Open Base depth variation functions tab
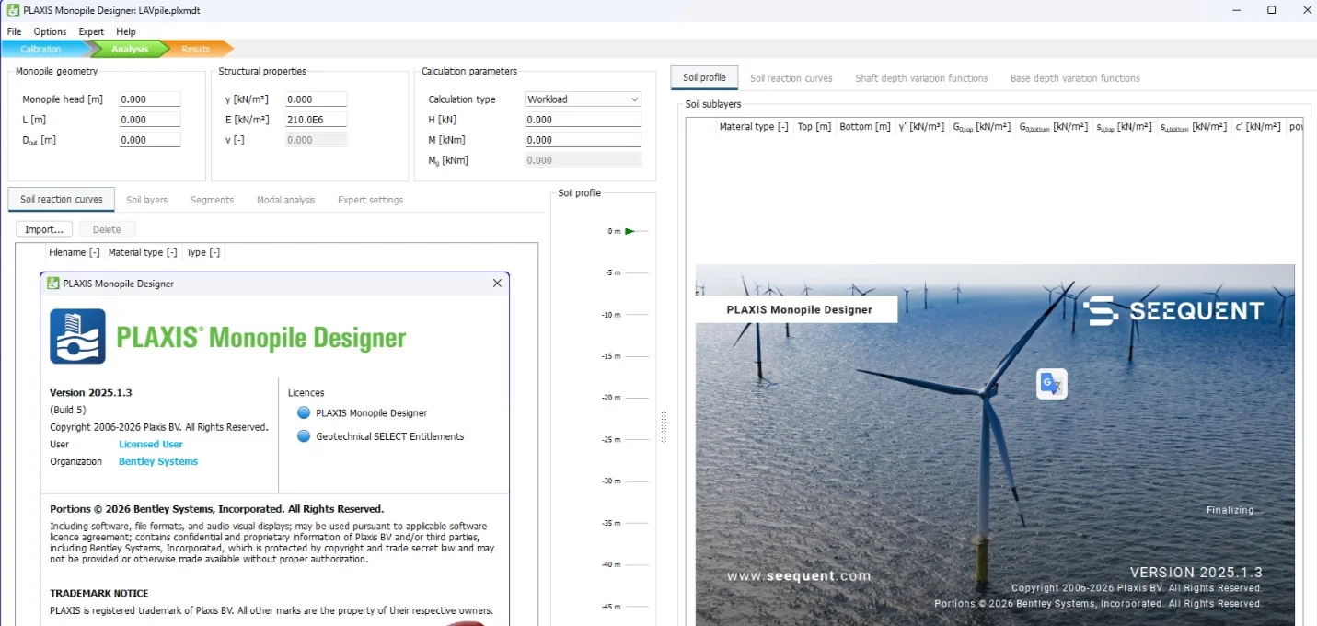 click(x=1075, y=78)
